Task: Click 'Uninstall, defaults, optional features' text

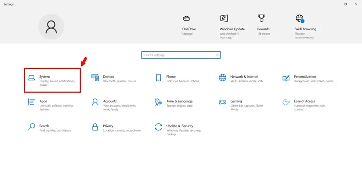Action: point(56,108)
